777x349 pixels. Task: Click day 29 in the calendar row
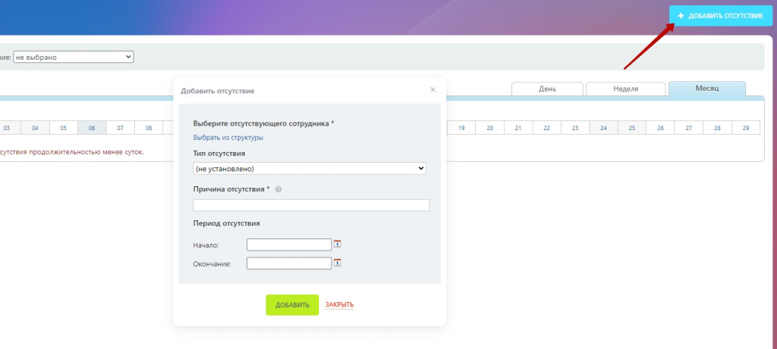746,128
